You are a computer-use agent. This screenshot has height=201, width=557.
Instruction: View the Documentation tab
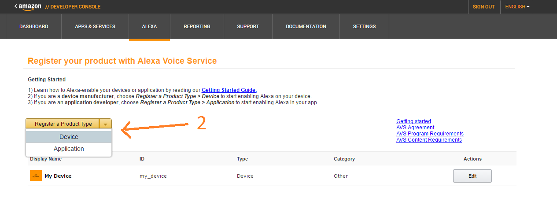click(306, 26)
